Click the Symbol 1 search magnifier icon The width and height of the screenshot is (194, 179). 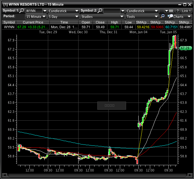pos(22,11)
